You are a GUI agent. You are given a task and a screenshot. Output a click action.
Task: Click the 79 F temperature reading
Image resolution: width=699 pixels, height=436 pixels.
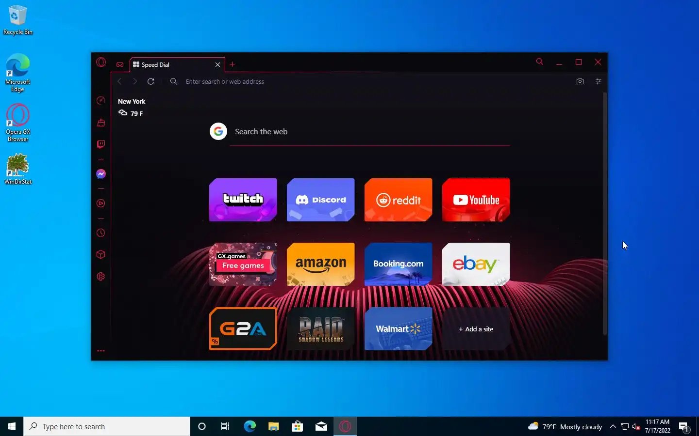(x=136, y=113)
